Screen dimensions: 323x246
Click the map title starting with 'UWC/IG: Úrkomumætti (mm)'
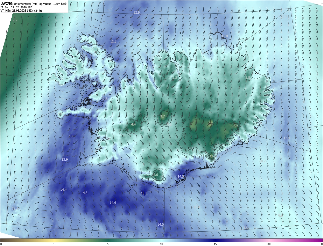click(x=34, y=3)
